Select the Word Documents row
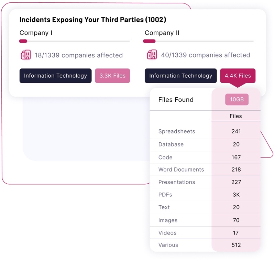The height and width of the screenshot is (261, 275). tap(181, 170)
